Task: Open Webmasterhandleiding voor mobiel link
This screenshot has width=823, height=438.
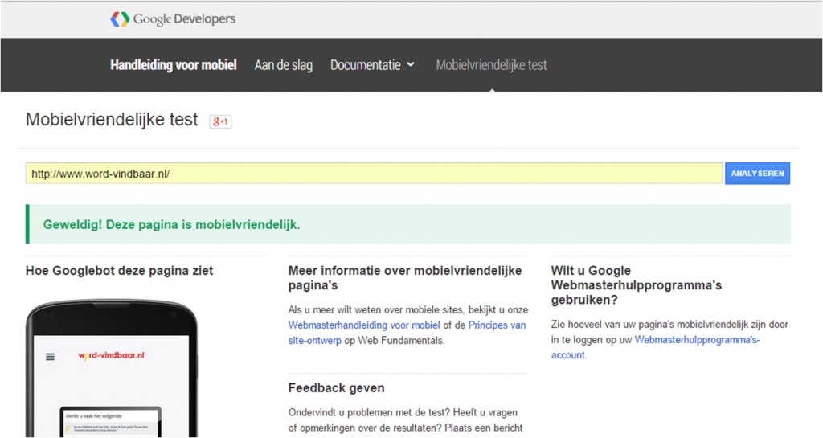Action: (364, 325)
